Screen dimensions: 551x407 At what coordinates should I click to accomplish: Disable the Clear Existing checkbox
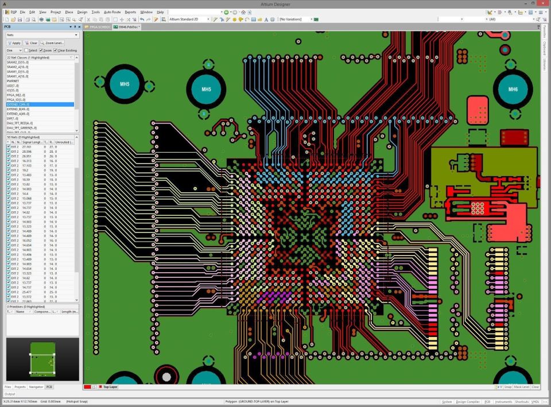(55, 50)
